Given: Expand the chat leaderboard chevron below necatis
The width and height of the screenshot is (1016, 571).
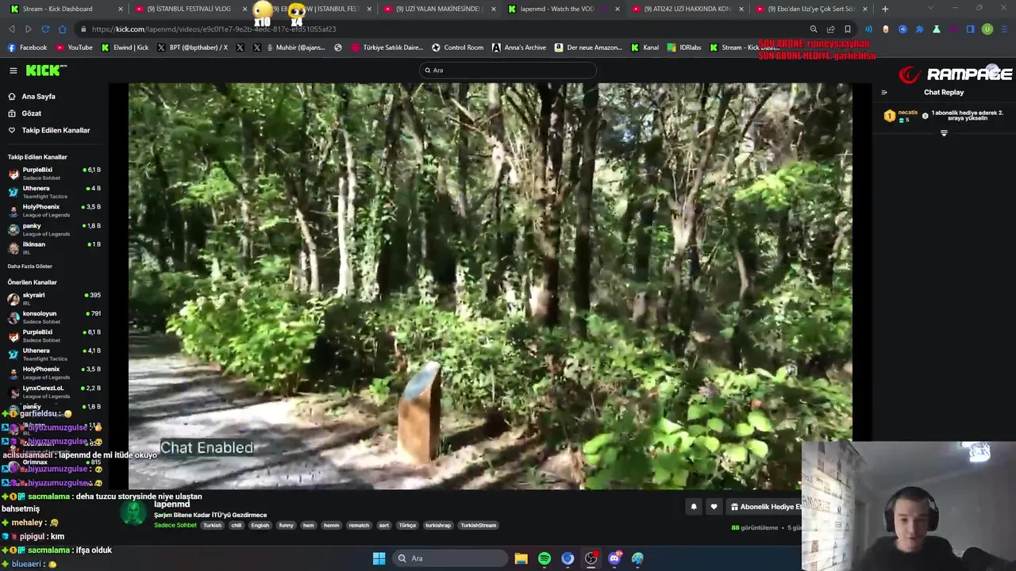Looking at the screenshot, I should point(944,133).
